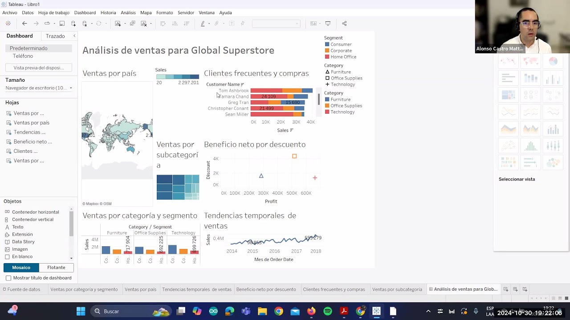Select the Data Story object

[23, 242]
